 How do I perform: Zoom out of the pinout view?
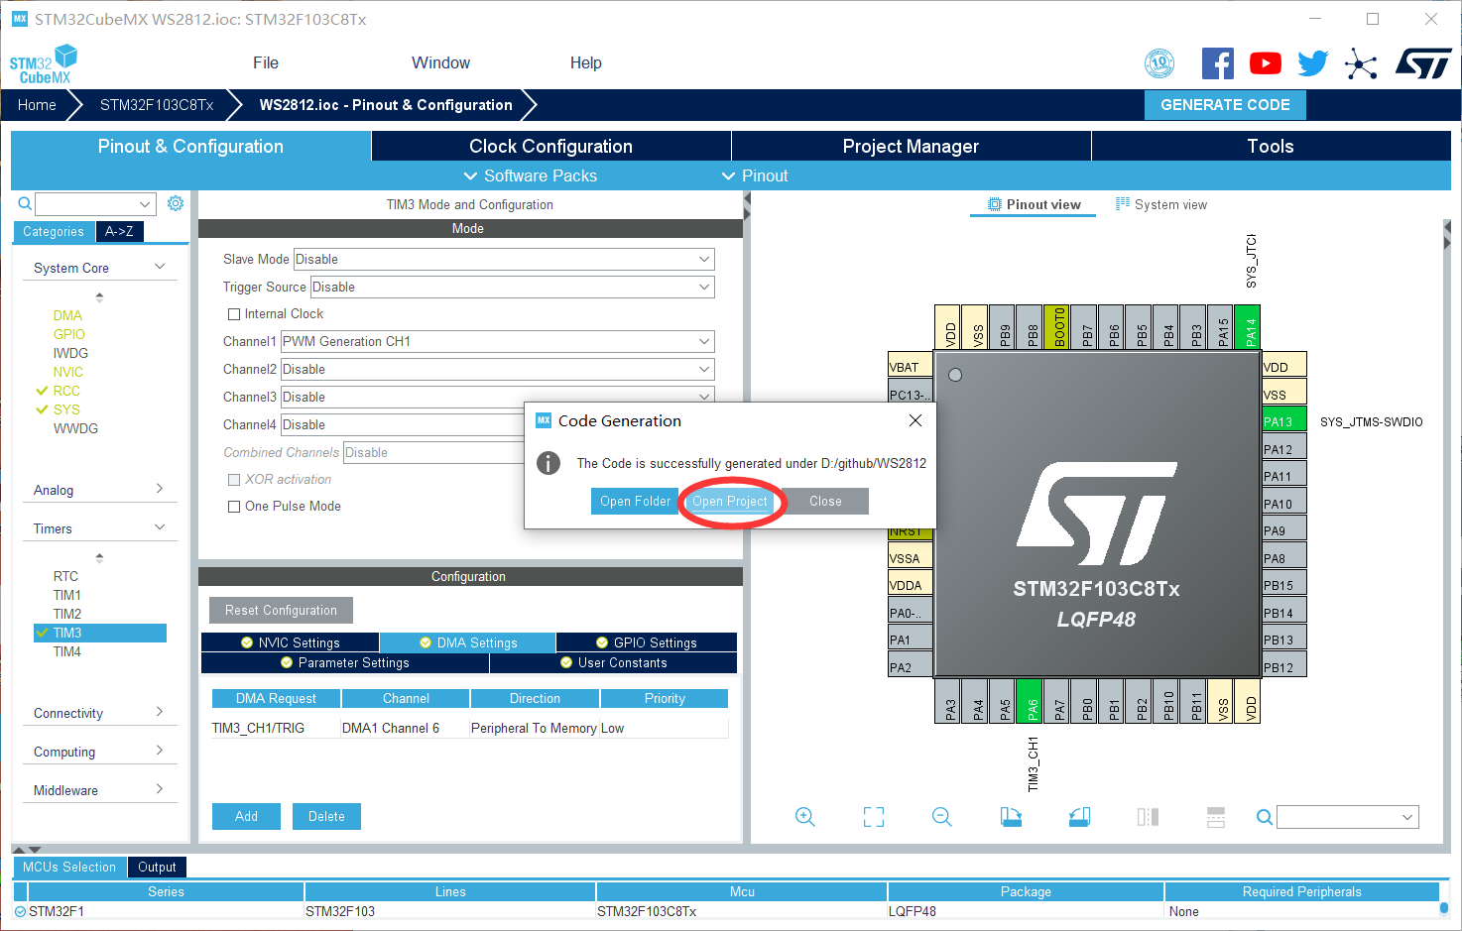942,817
